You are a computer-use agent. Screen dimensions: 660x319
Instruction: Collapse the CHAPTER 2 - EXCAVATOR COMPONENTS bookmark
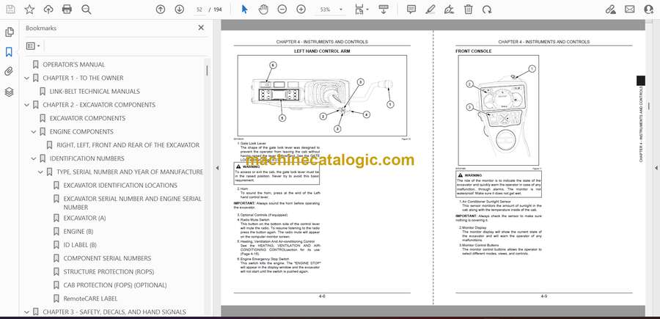tap(27, 105)
